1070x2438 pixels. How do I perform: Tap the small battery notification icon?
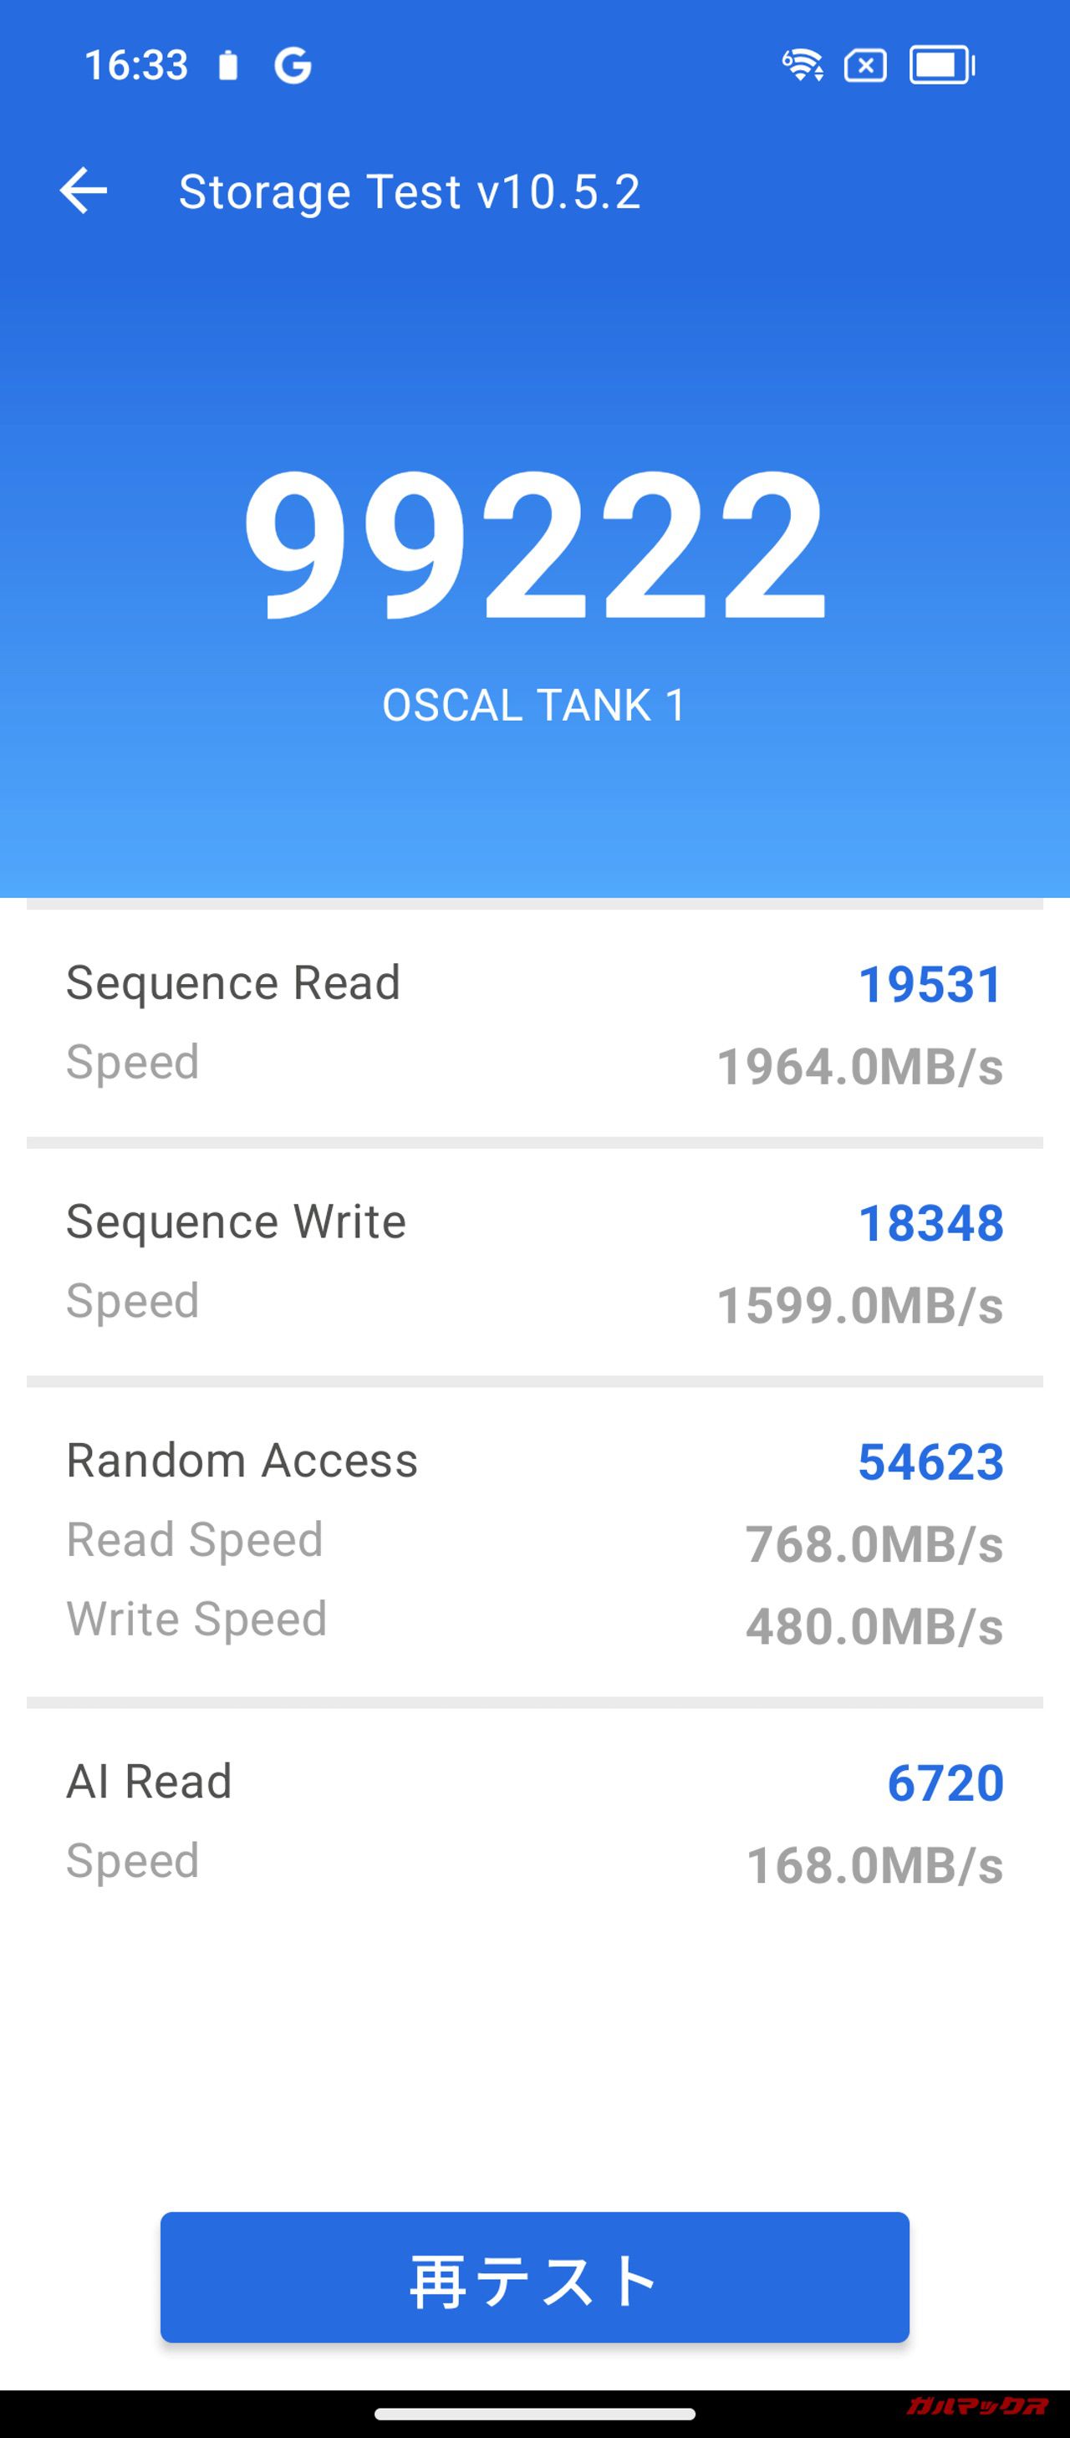[228, 66]
